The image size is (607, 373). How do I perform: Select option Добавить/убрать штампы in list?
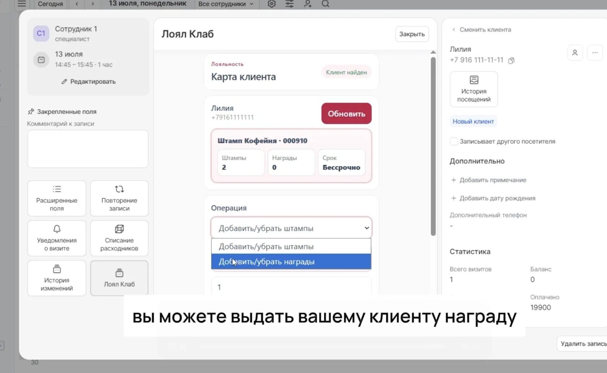[x=291, y=247]
